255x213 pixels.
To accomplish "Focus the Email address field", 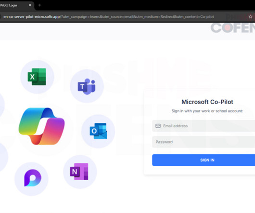I will tap(204, 126).
